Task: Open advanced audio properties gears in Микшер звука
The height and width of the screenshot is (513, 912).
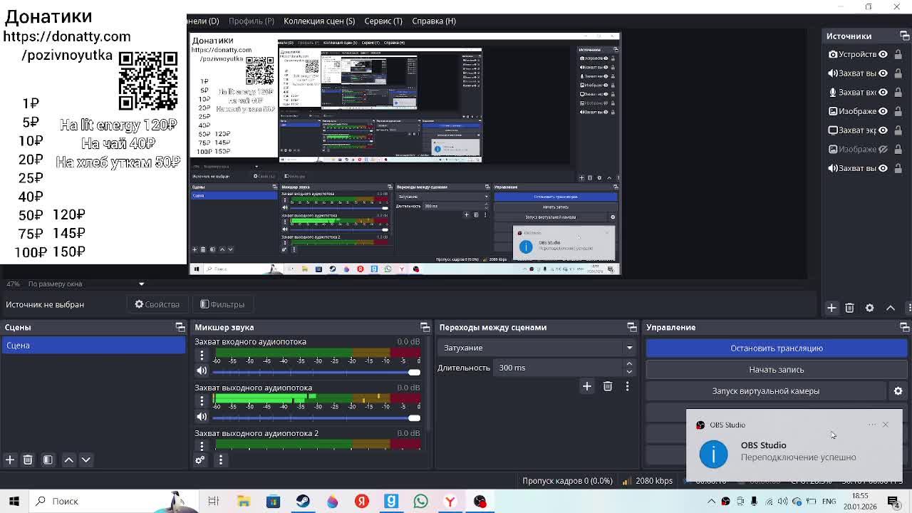Action: coord(200,460)
